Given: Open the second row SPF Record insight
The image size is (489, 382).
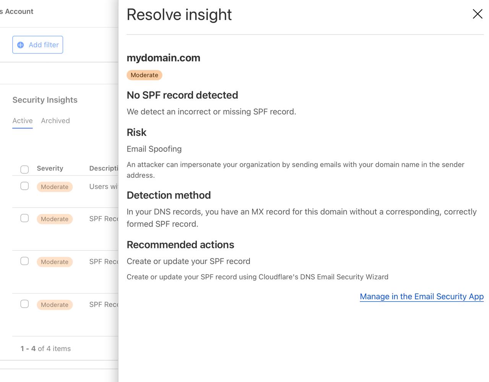Looking at the screenshot, I should [x=104, y=219].
